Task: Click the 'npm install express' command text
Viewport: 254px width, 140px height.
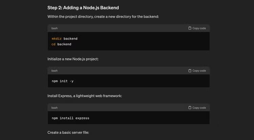Action: coord(70,118)
